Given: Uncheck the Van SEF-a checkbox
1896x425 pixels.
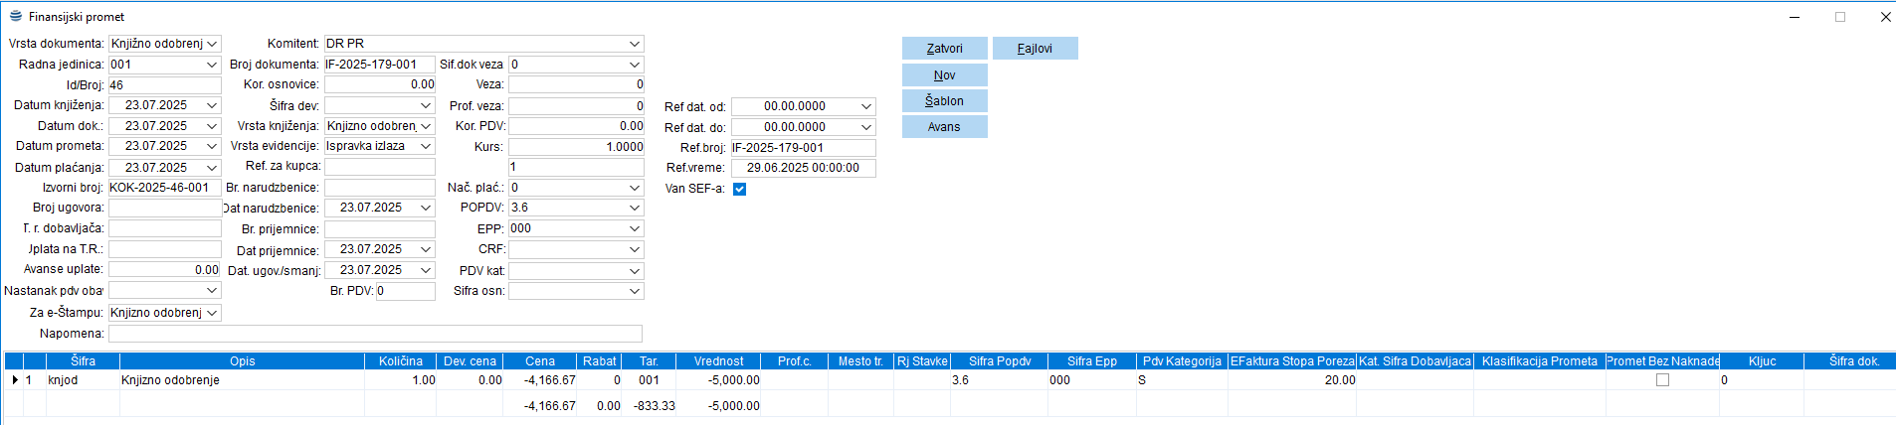Looking at the screenshot, I should tap(739, 189).
